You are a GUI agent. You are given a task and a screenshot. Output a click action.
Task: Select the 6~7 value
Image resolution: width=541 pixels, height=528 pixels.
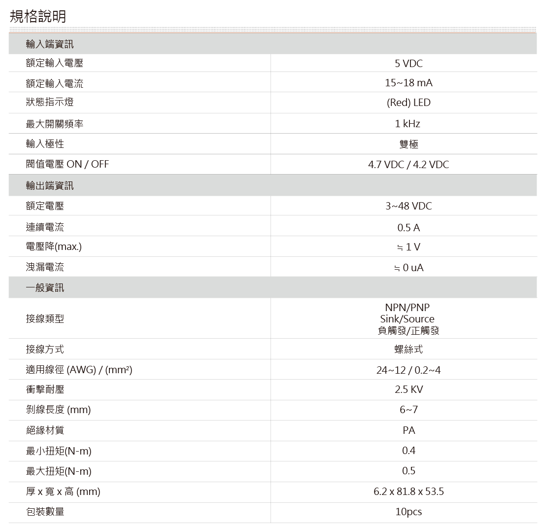(408, 410)
